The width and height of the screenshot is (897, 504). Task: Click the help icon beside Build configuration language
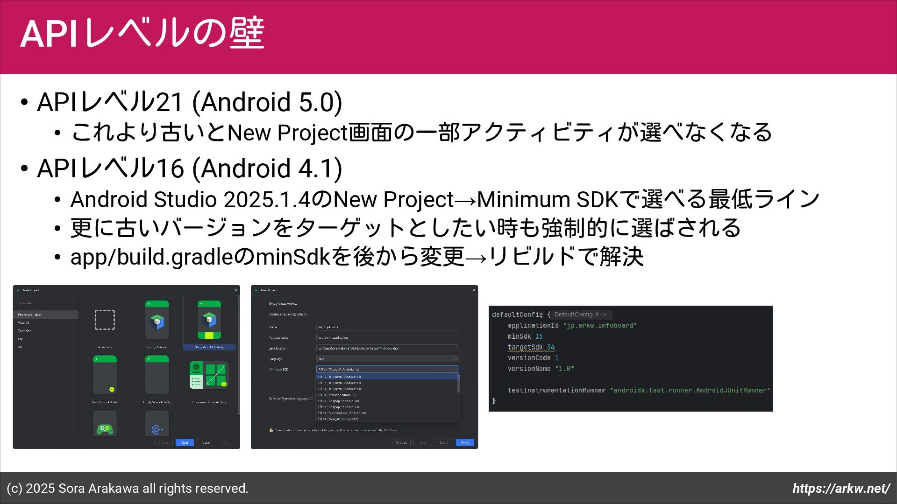click(311, 399)
